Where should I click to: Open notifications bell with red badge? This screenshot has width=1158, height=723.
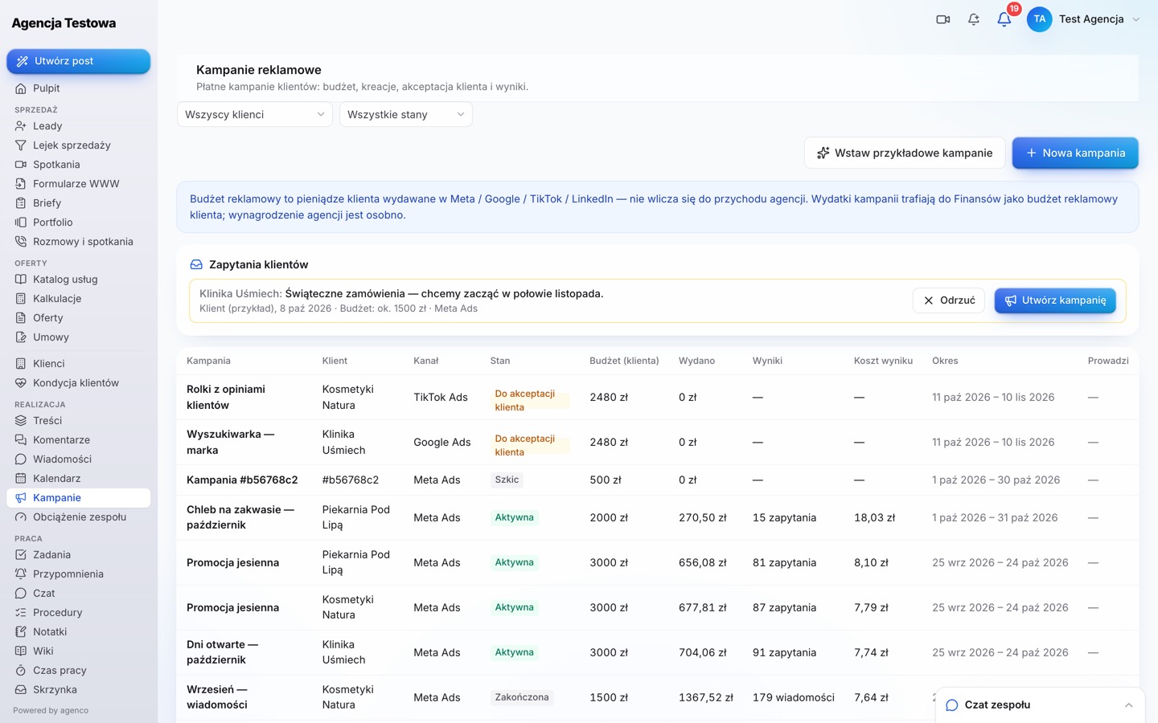point(1004,19)
